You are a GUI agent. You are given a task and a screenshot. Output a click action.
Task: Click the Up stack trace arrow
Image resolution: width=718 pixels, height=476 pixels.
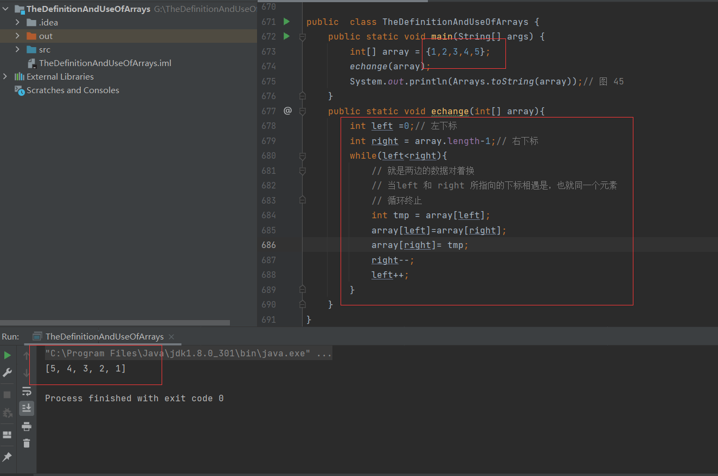coord(27,356)
